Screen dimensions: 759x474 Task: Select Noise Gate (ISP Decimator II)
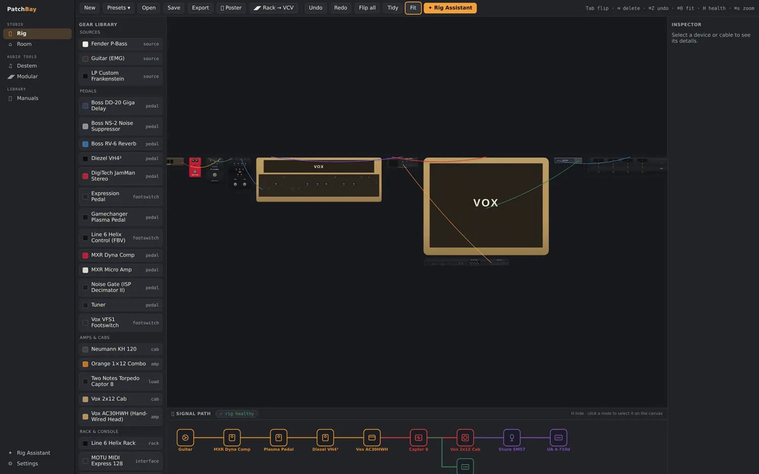[121, 288]
